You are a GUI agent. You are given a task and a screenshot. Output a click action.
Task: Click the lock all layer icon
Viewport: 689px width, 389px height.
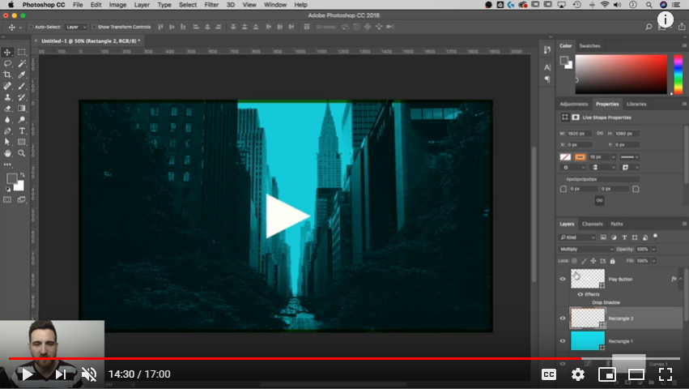pos(613,261)
